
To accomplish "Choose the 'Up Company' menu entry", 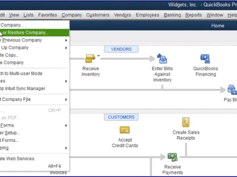I will point(34,48).
